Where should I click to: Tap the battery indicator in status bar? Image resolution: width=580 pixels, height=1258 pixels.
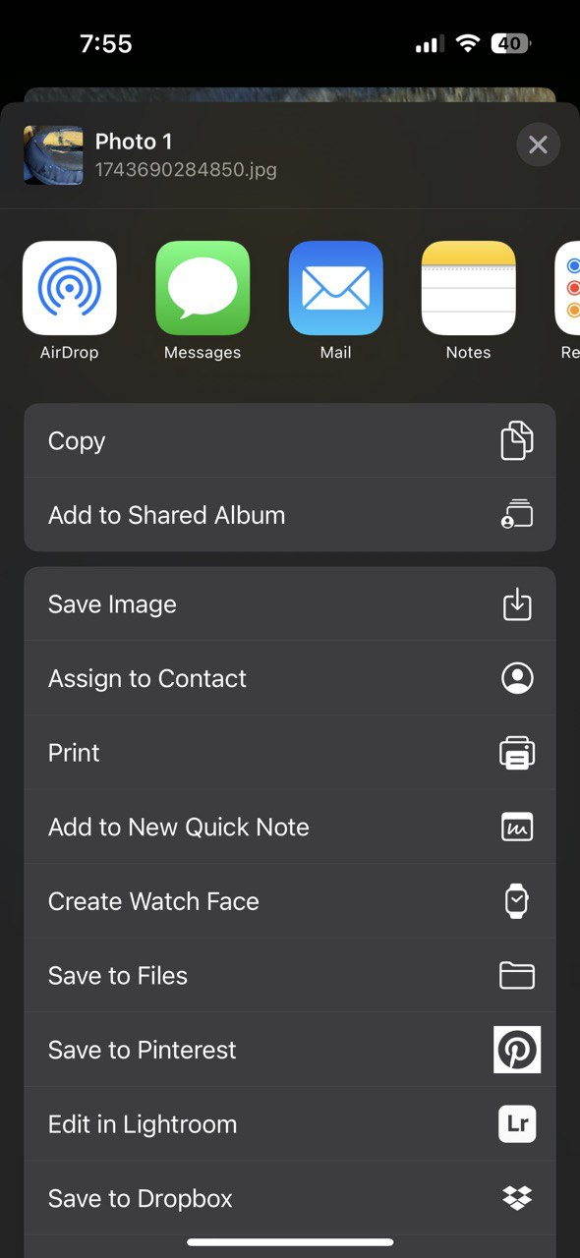(511, 43)
